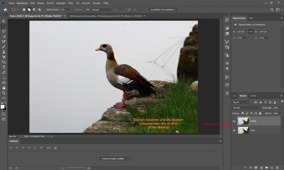The width and height of the screenshot is (284, 170).
Task: Toggle visibility of Ente layer
Action: [x=234, y=130]
